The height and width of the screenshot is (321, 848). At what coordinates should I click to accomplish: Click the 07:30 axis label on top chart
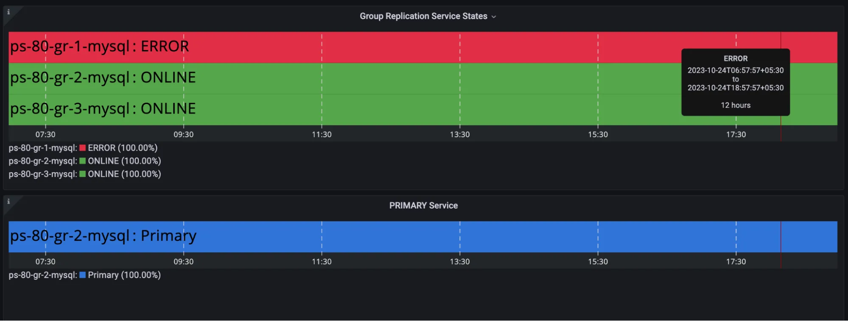(46, 134)
